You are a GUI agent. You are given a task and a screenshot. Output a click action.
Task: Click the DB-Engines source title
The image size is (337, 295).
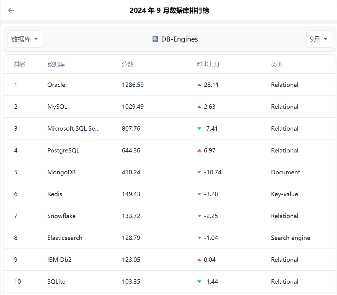tap(180, 39)
